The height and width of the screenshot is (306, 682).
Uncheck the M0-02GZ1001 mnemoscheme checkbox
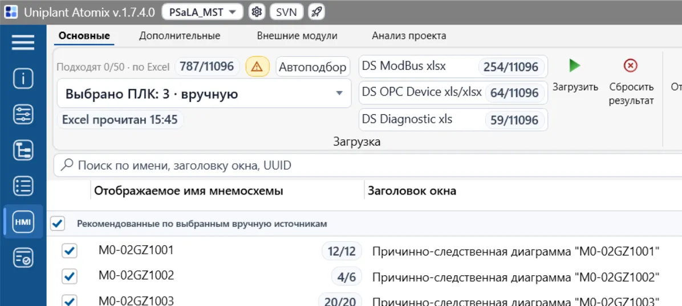pyautogui.click(x=70, y=251)
